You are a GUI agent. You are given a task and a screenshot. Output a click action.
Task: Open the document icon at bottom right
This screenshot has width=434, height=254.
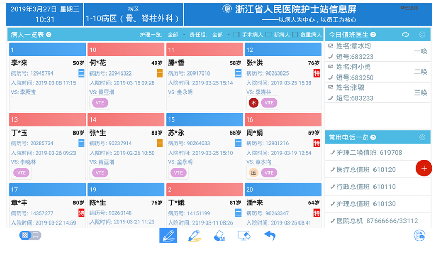coord(420,235)
